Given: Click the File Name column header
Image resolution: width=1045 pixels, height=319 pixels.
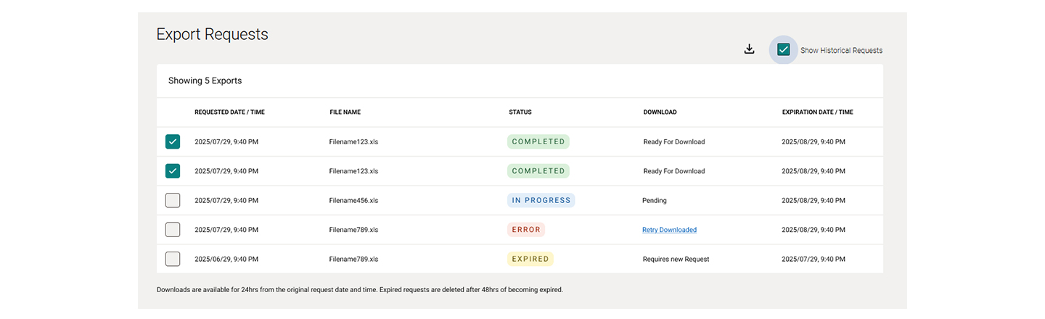Looking at the screenshot, I should pos(345,112).
